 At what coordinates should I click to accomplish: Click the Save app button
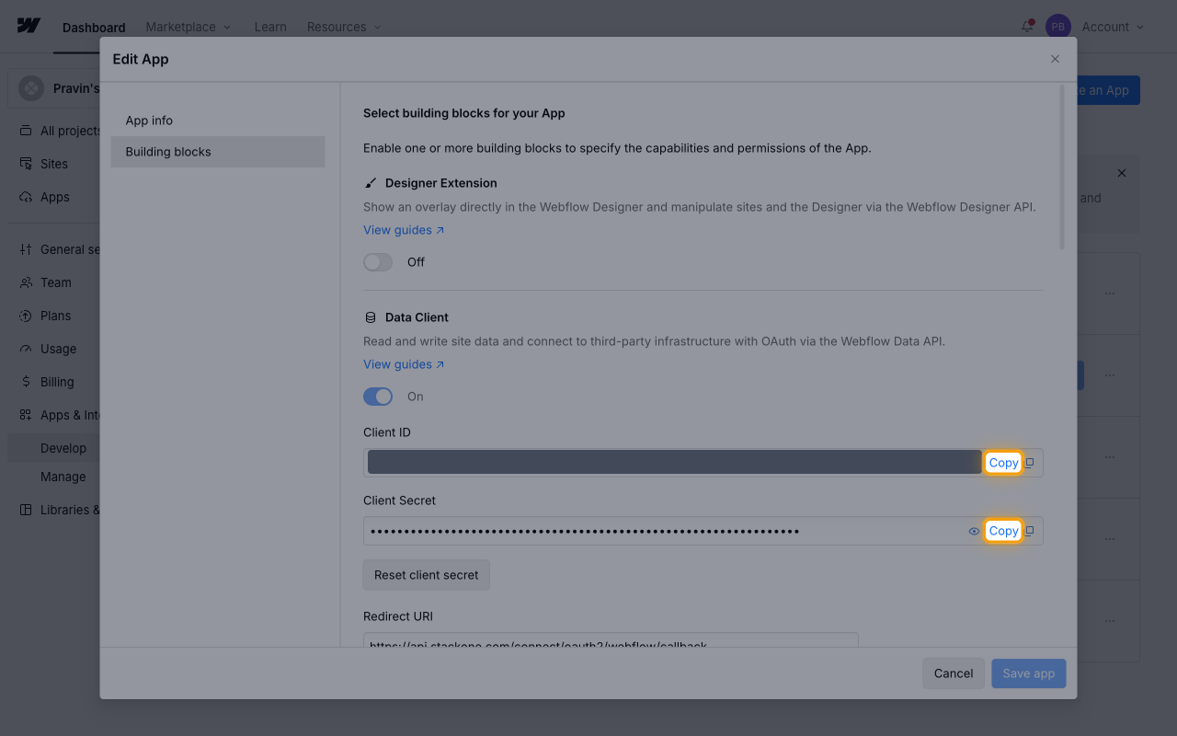(1029, 673)
